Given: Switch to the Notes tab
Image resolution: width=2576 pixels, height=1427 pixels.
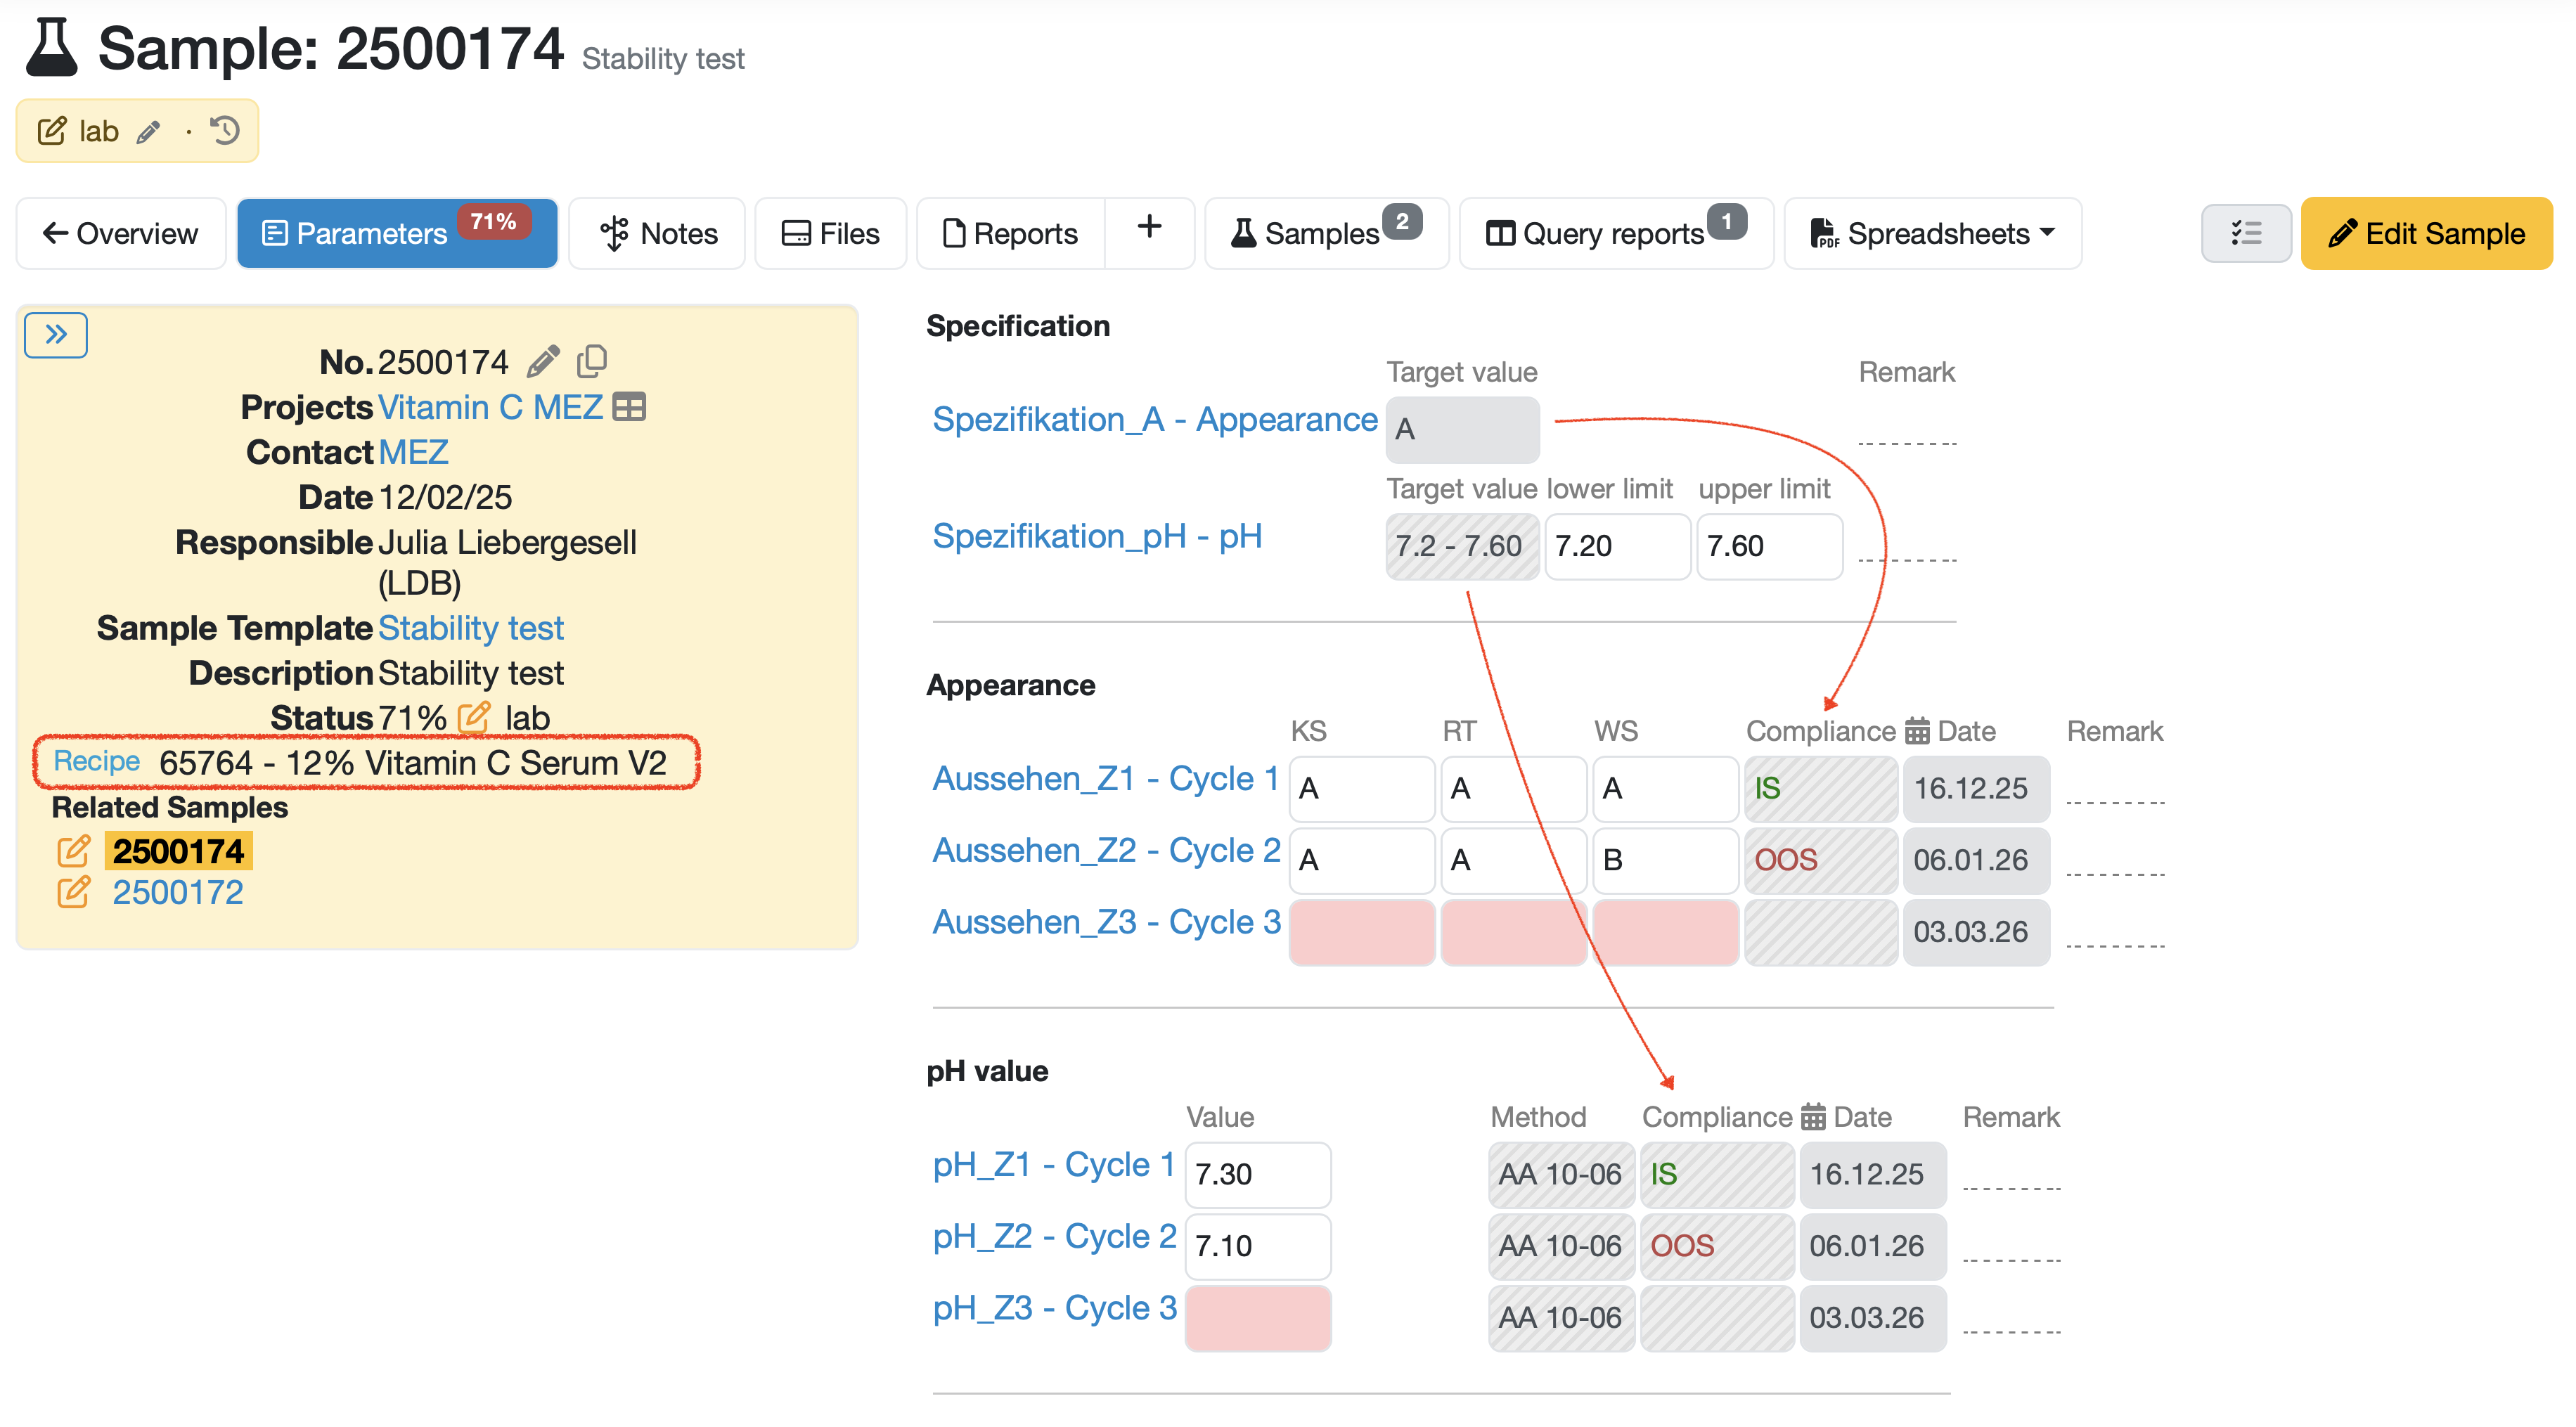Looking at the screenshot, I should 658,233.
